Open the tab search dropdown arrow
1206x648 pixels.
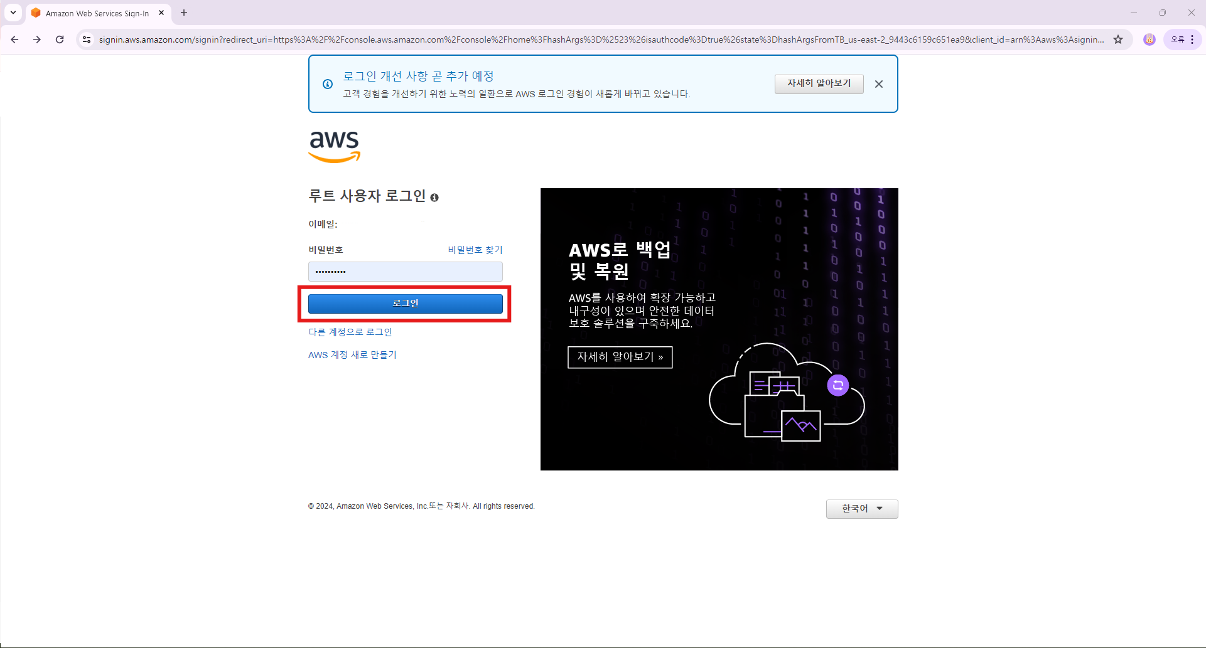13,13
